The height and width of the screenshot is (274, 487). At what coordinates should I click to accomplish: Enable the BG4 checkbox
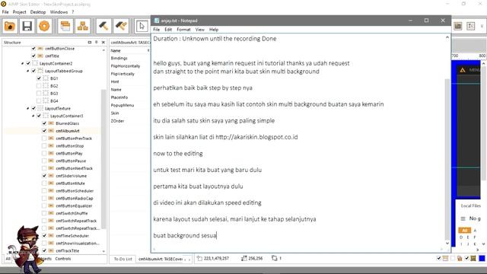pos(39,100)
